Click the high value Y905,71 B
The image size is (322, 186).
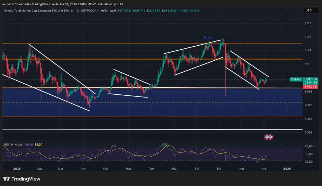pyautogui.click(x=139, y=11)
